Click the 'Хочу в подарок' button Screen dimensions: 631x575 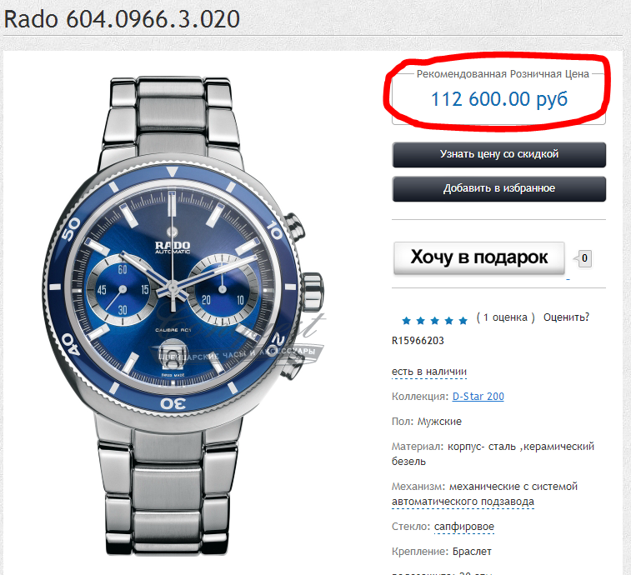(x=479, y=257)
